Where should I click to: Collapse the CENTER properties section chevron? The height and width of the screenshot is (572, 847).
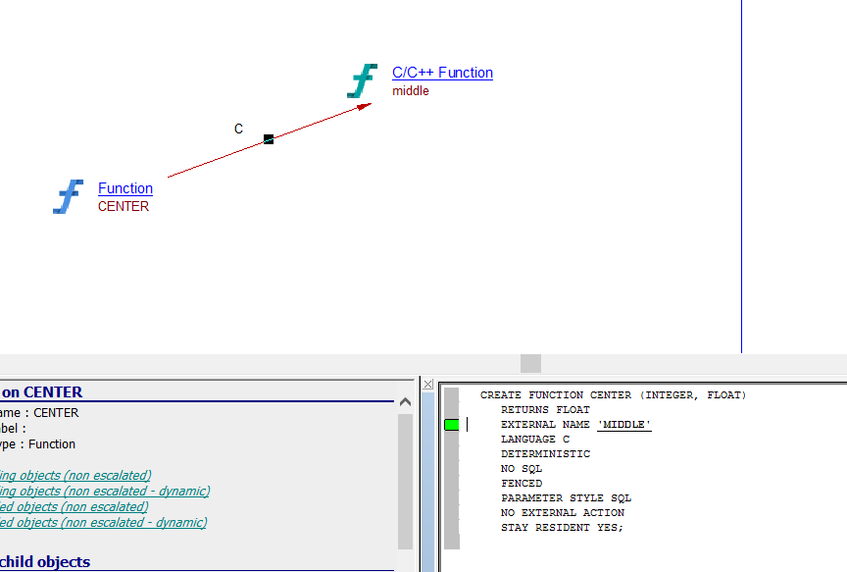tap(404, 401)
